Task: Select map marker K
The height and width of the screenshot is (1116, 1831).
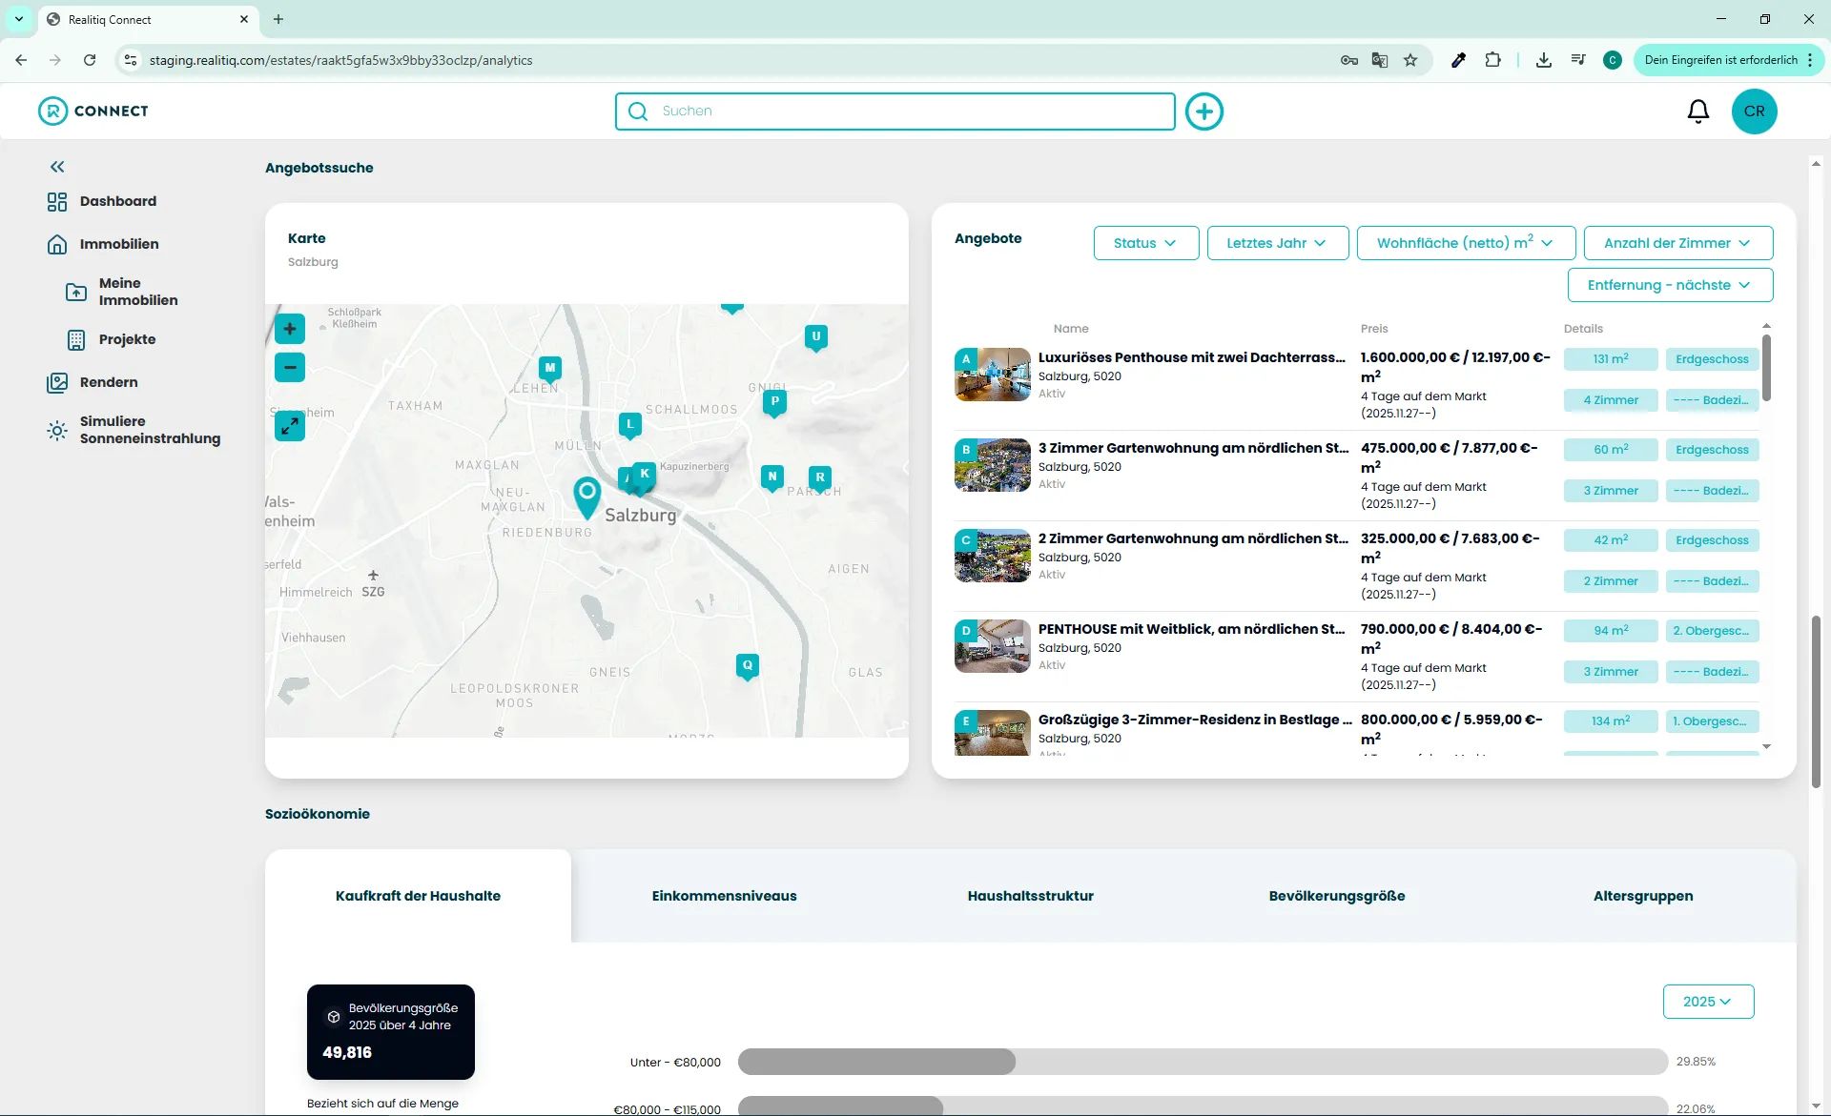Action: point(645,475)
